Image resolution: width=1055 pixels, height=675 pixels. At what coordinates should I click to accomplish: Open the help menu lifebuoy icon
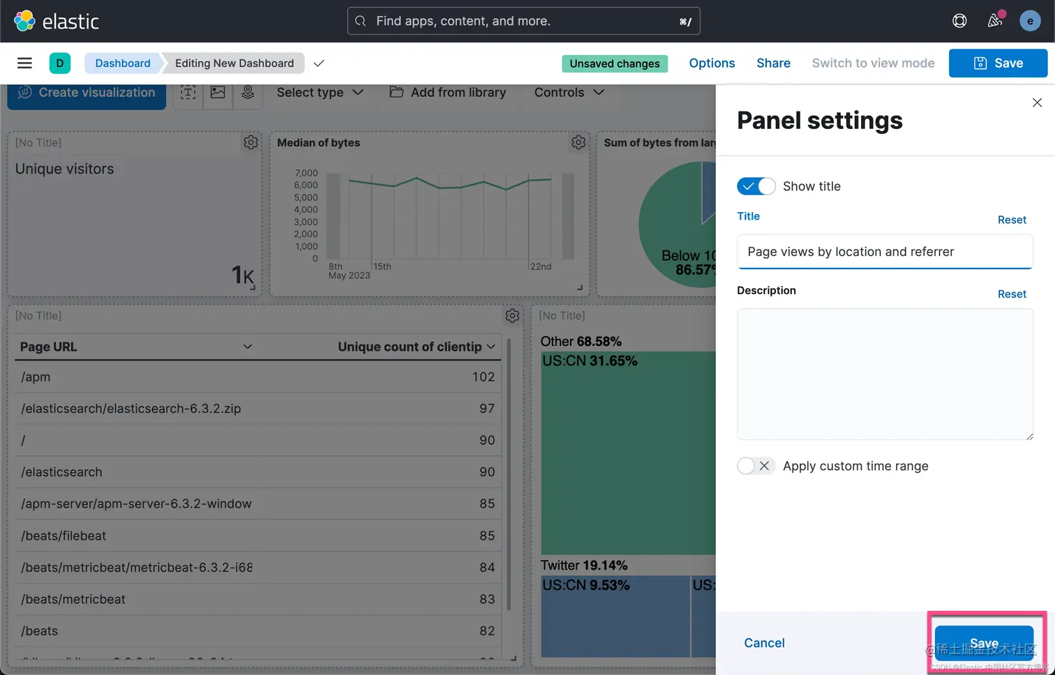959,21
